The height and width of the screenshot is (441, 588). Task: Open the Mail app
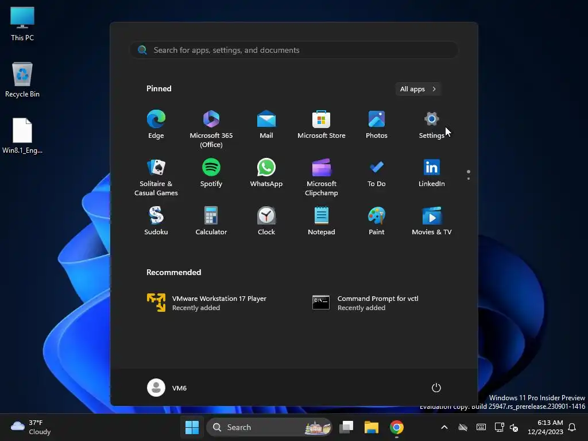tap(266, 125)
